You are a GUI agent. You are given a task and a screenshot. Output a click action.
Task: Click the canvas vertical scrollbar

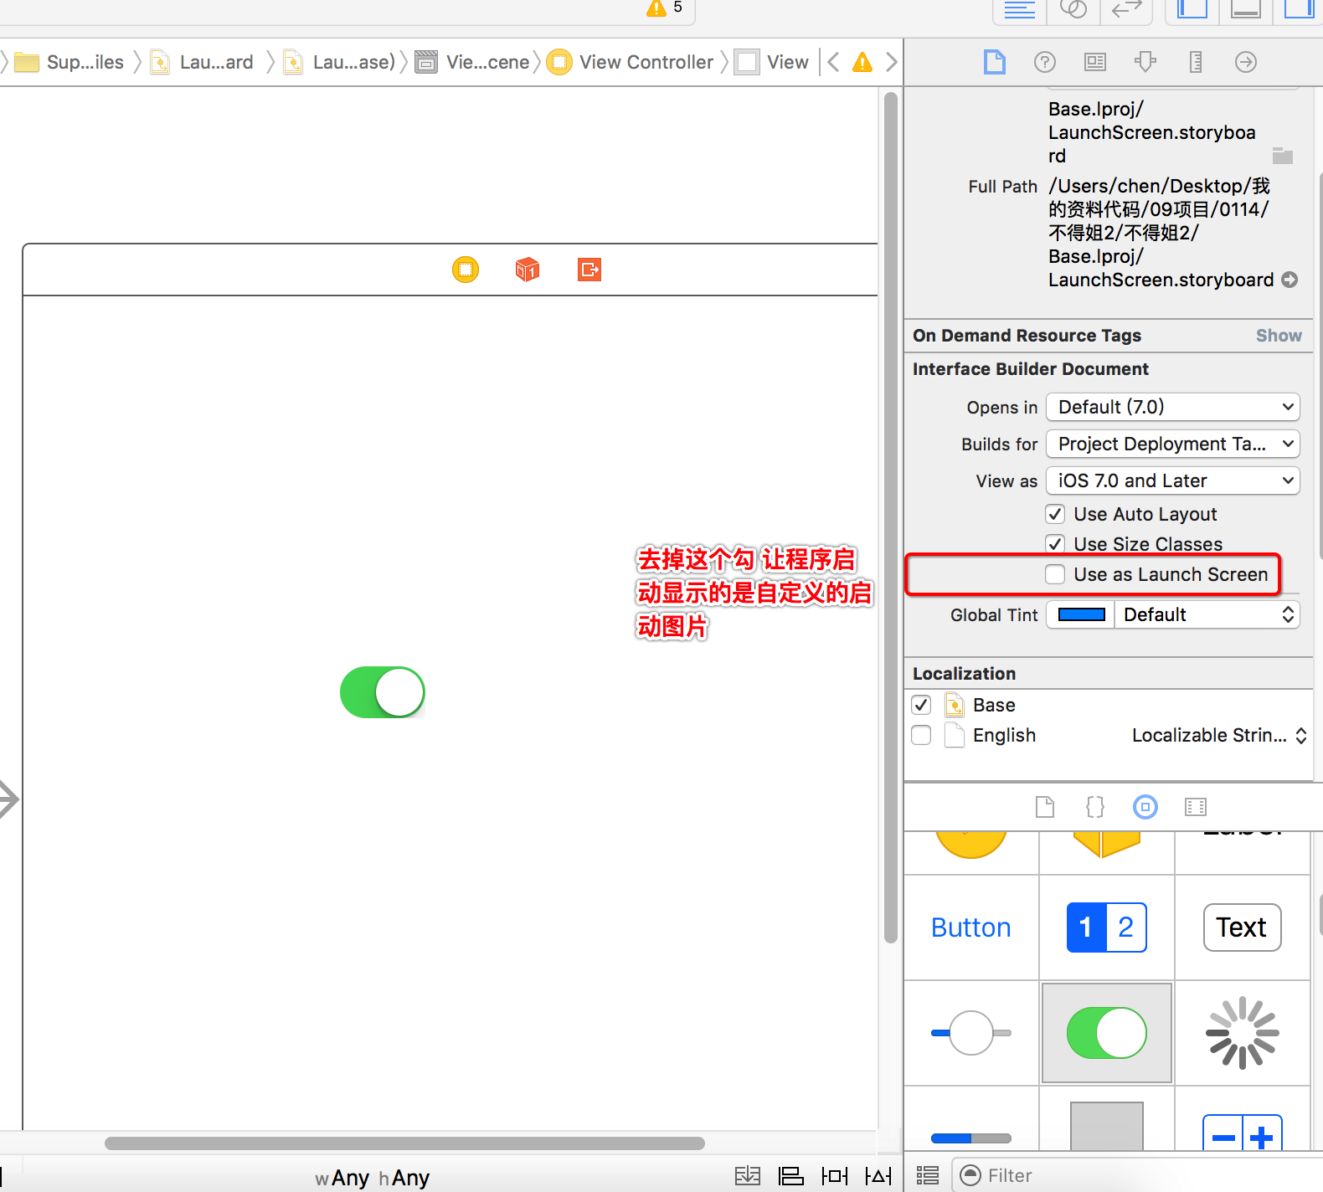click(x=891, y=517)
